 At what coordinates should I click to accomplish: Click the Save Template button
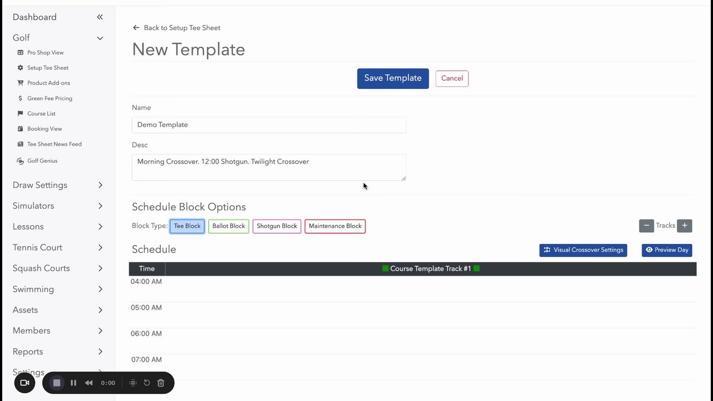coord(393,79)
